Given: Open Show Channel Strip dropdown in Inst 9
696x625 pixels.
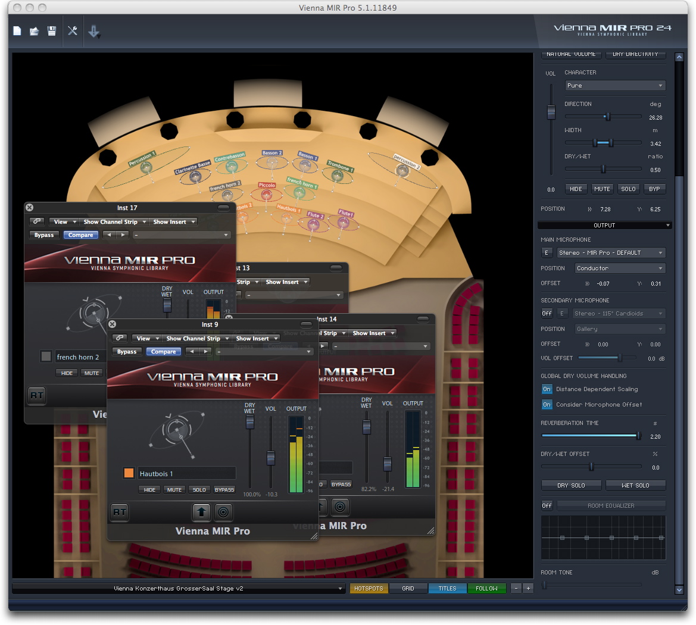Looking at the screenshot, I should (x=196, y=338).
